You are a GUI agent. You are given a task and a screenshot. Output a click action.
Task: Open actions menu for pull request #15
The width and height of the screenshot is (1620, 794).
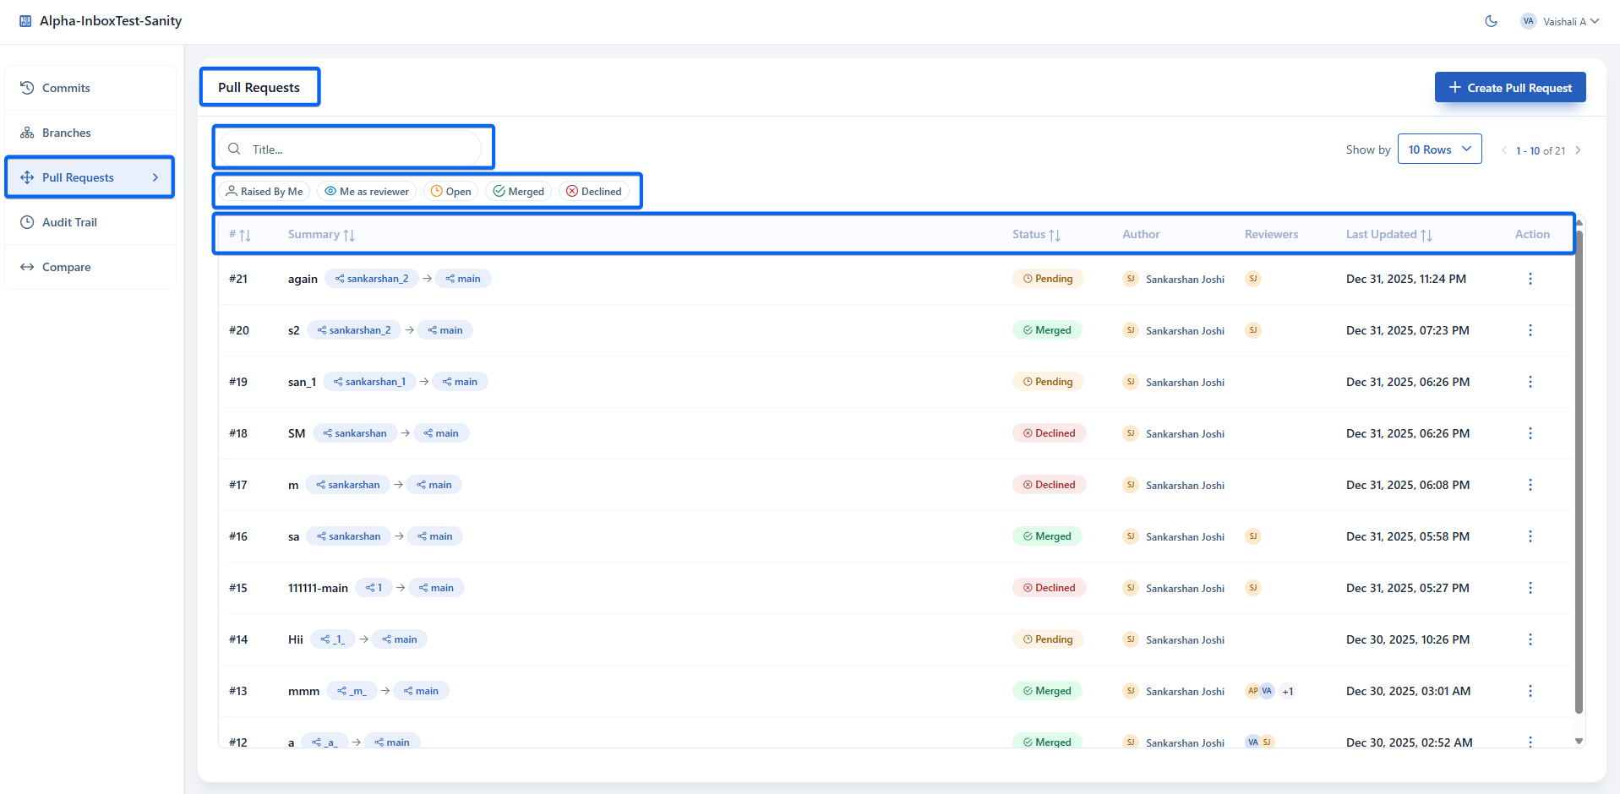(1530, 588)
